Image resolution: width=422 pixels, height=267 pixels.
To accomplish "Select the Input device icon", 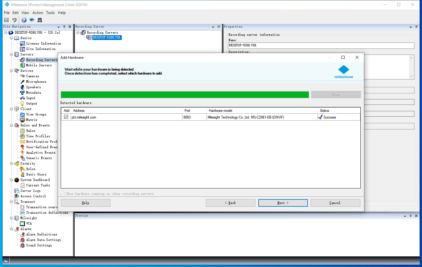I will (22, 98).
